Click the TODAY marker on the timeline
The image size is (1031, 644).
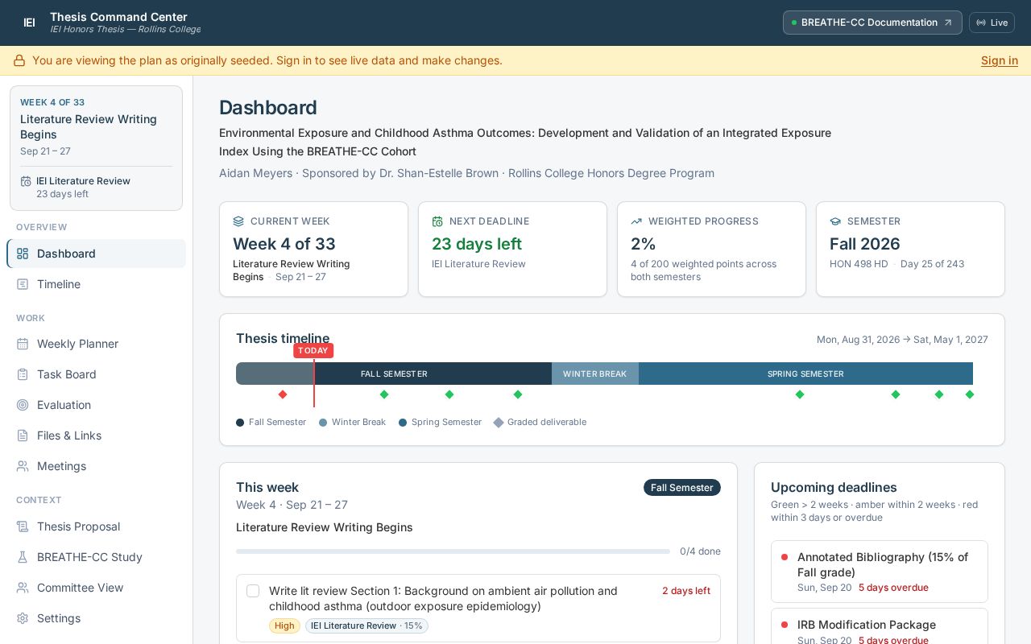coord(313,350)
